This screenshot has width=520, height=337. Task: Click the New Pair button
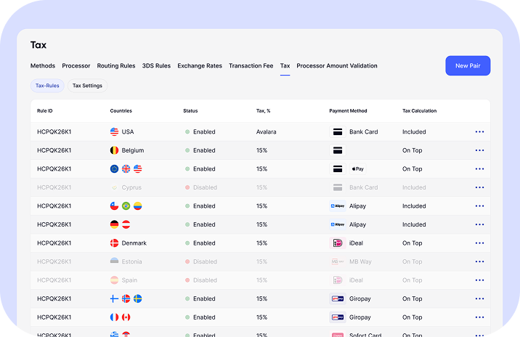(468, 65)
